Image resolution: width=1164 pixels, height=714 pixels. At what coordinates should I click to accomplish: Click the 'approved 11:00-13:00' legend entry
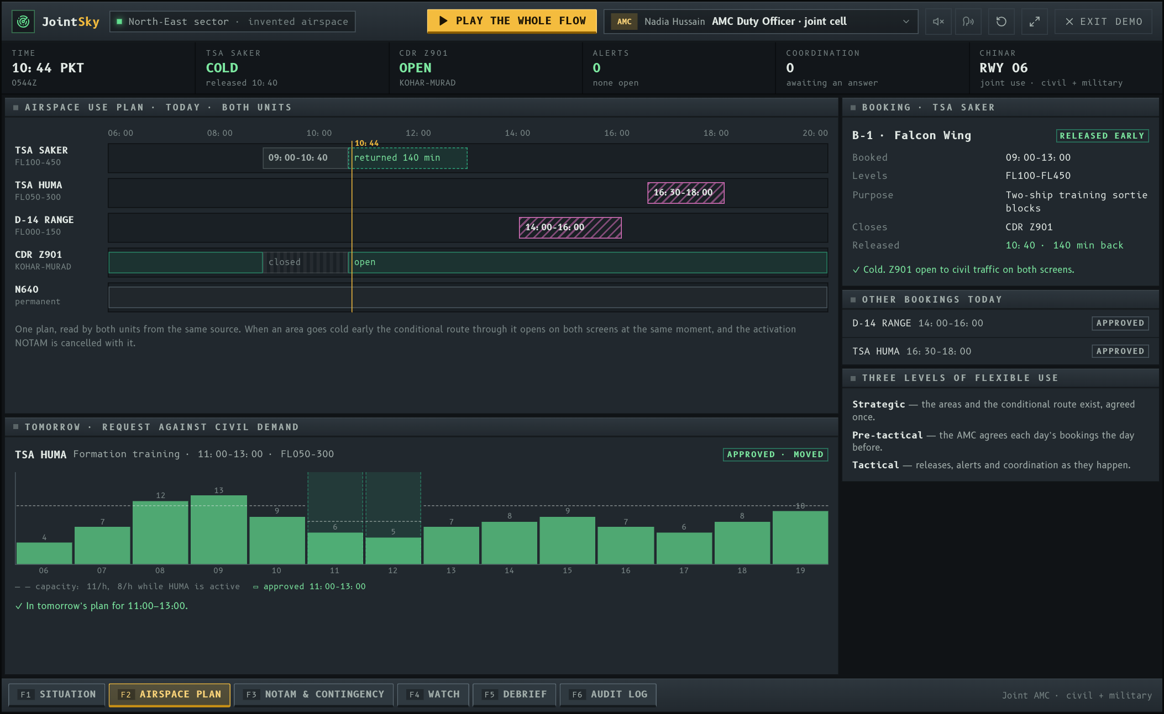(x=310, y=586)
